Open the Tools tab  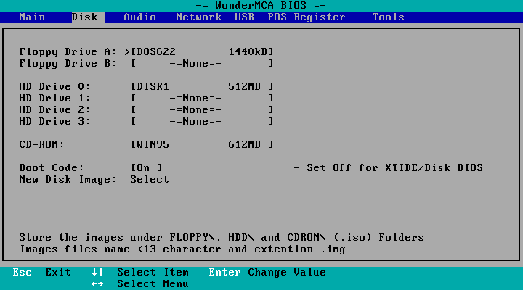coord(388,17)
